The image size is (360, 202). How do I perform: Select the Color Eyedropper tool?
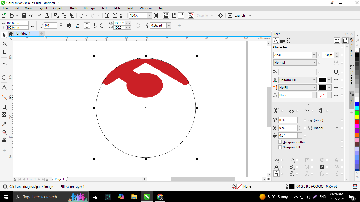point(4,124)
